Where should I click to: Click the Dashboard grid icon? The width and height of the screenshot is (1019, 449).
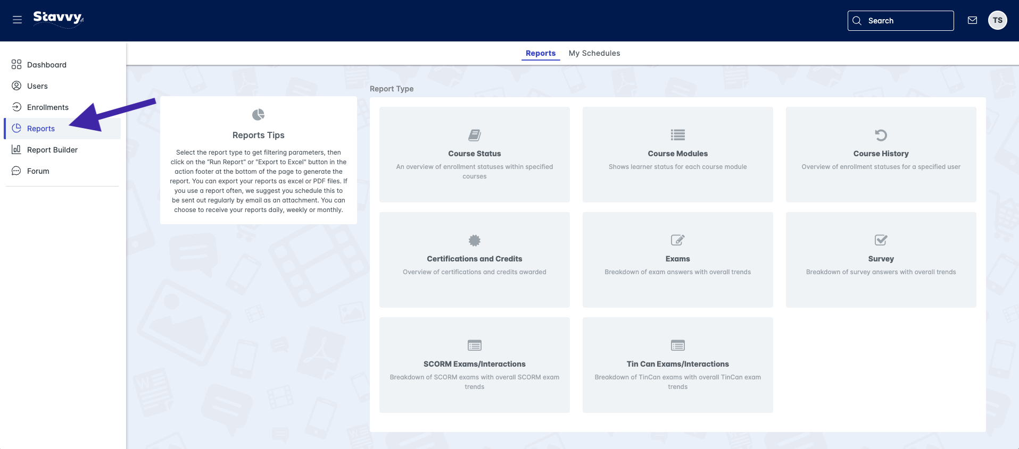[x=16, y=64]
